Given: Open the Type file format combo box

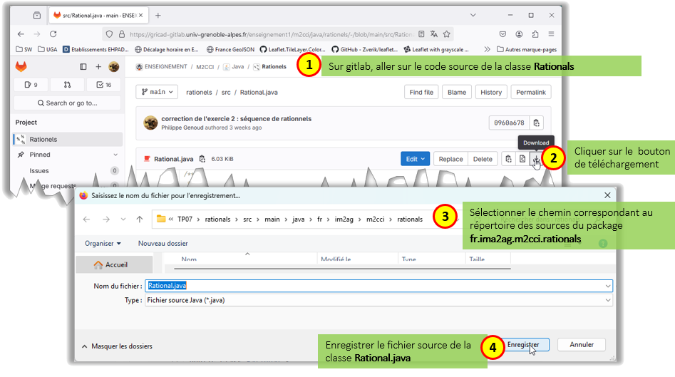Looking at the screenshot, I should click(x=378, y=301).
